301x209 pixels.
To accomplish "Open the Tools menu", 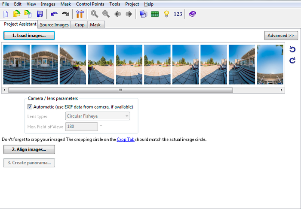I will pyautogui.click(x=115, y=4).
